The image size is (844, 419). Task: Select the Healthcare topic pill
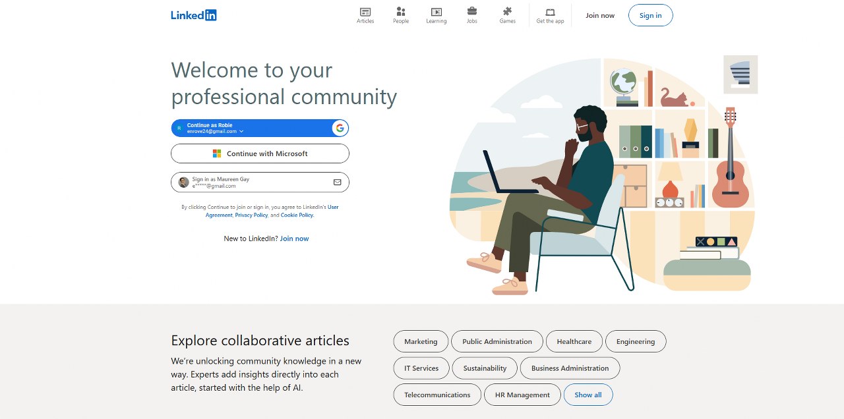pyautogui.click(x=574, y=341)
